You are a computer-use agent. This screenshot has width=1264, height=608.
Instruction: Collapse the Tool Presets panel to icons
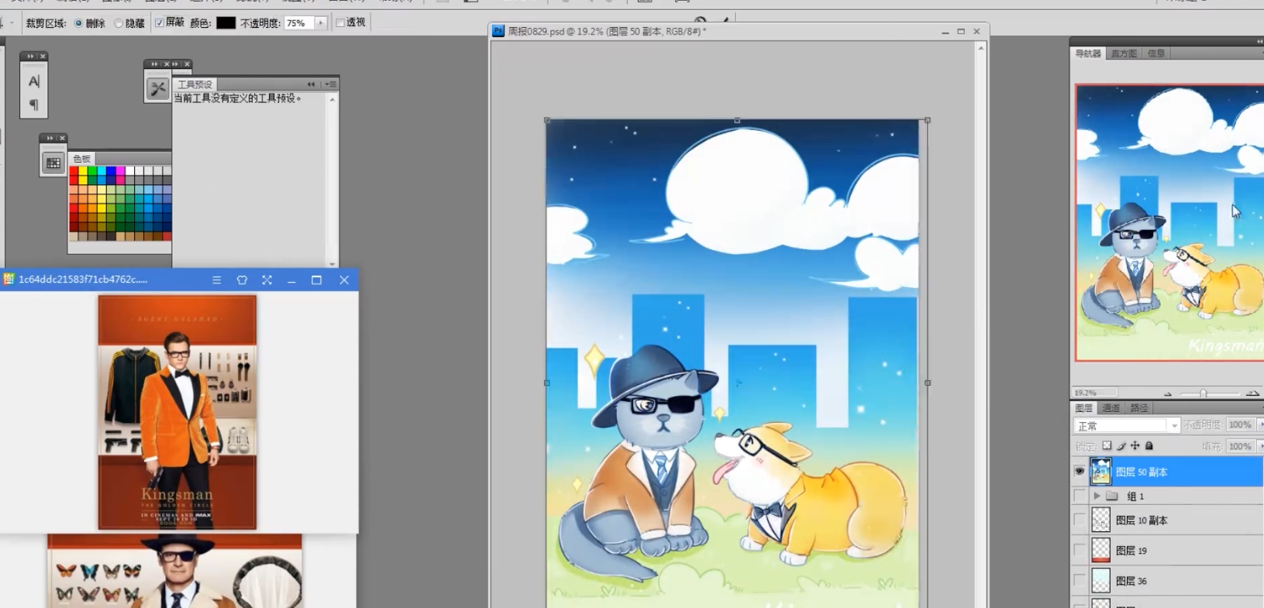tap(311, 84)
